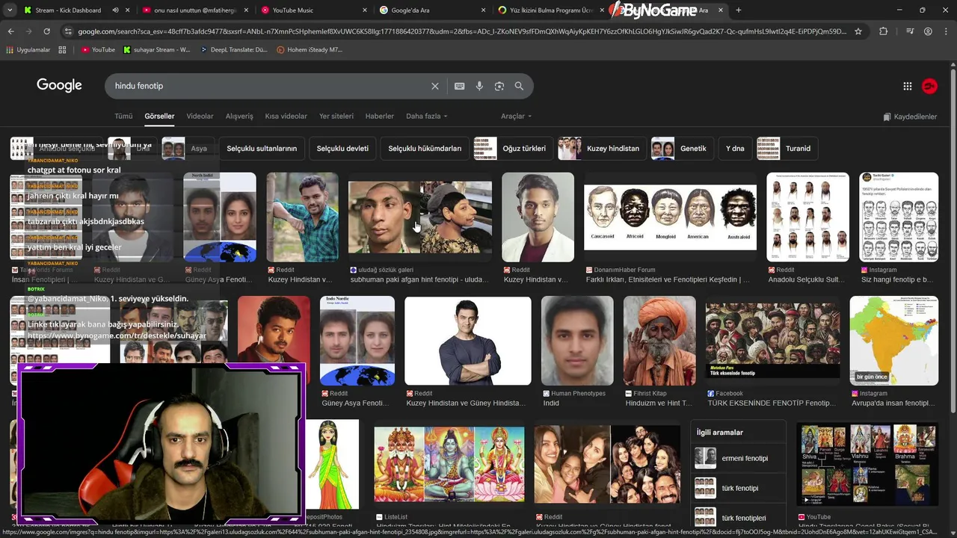Filter by Selçuklu devleti chip

click(342, 148)
